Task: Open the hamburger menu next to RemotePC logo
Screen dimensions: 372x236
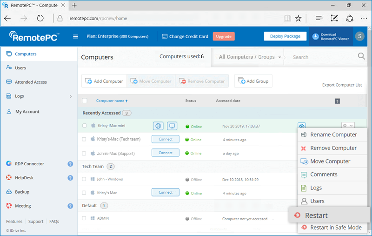Action: (x=75, y=37)
